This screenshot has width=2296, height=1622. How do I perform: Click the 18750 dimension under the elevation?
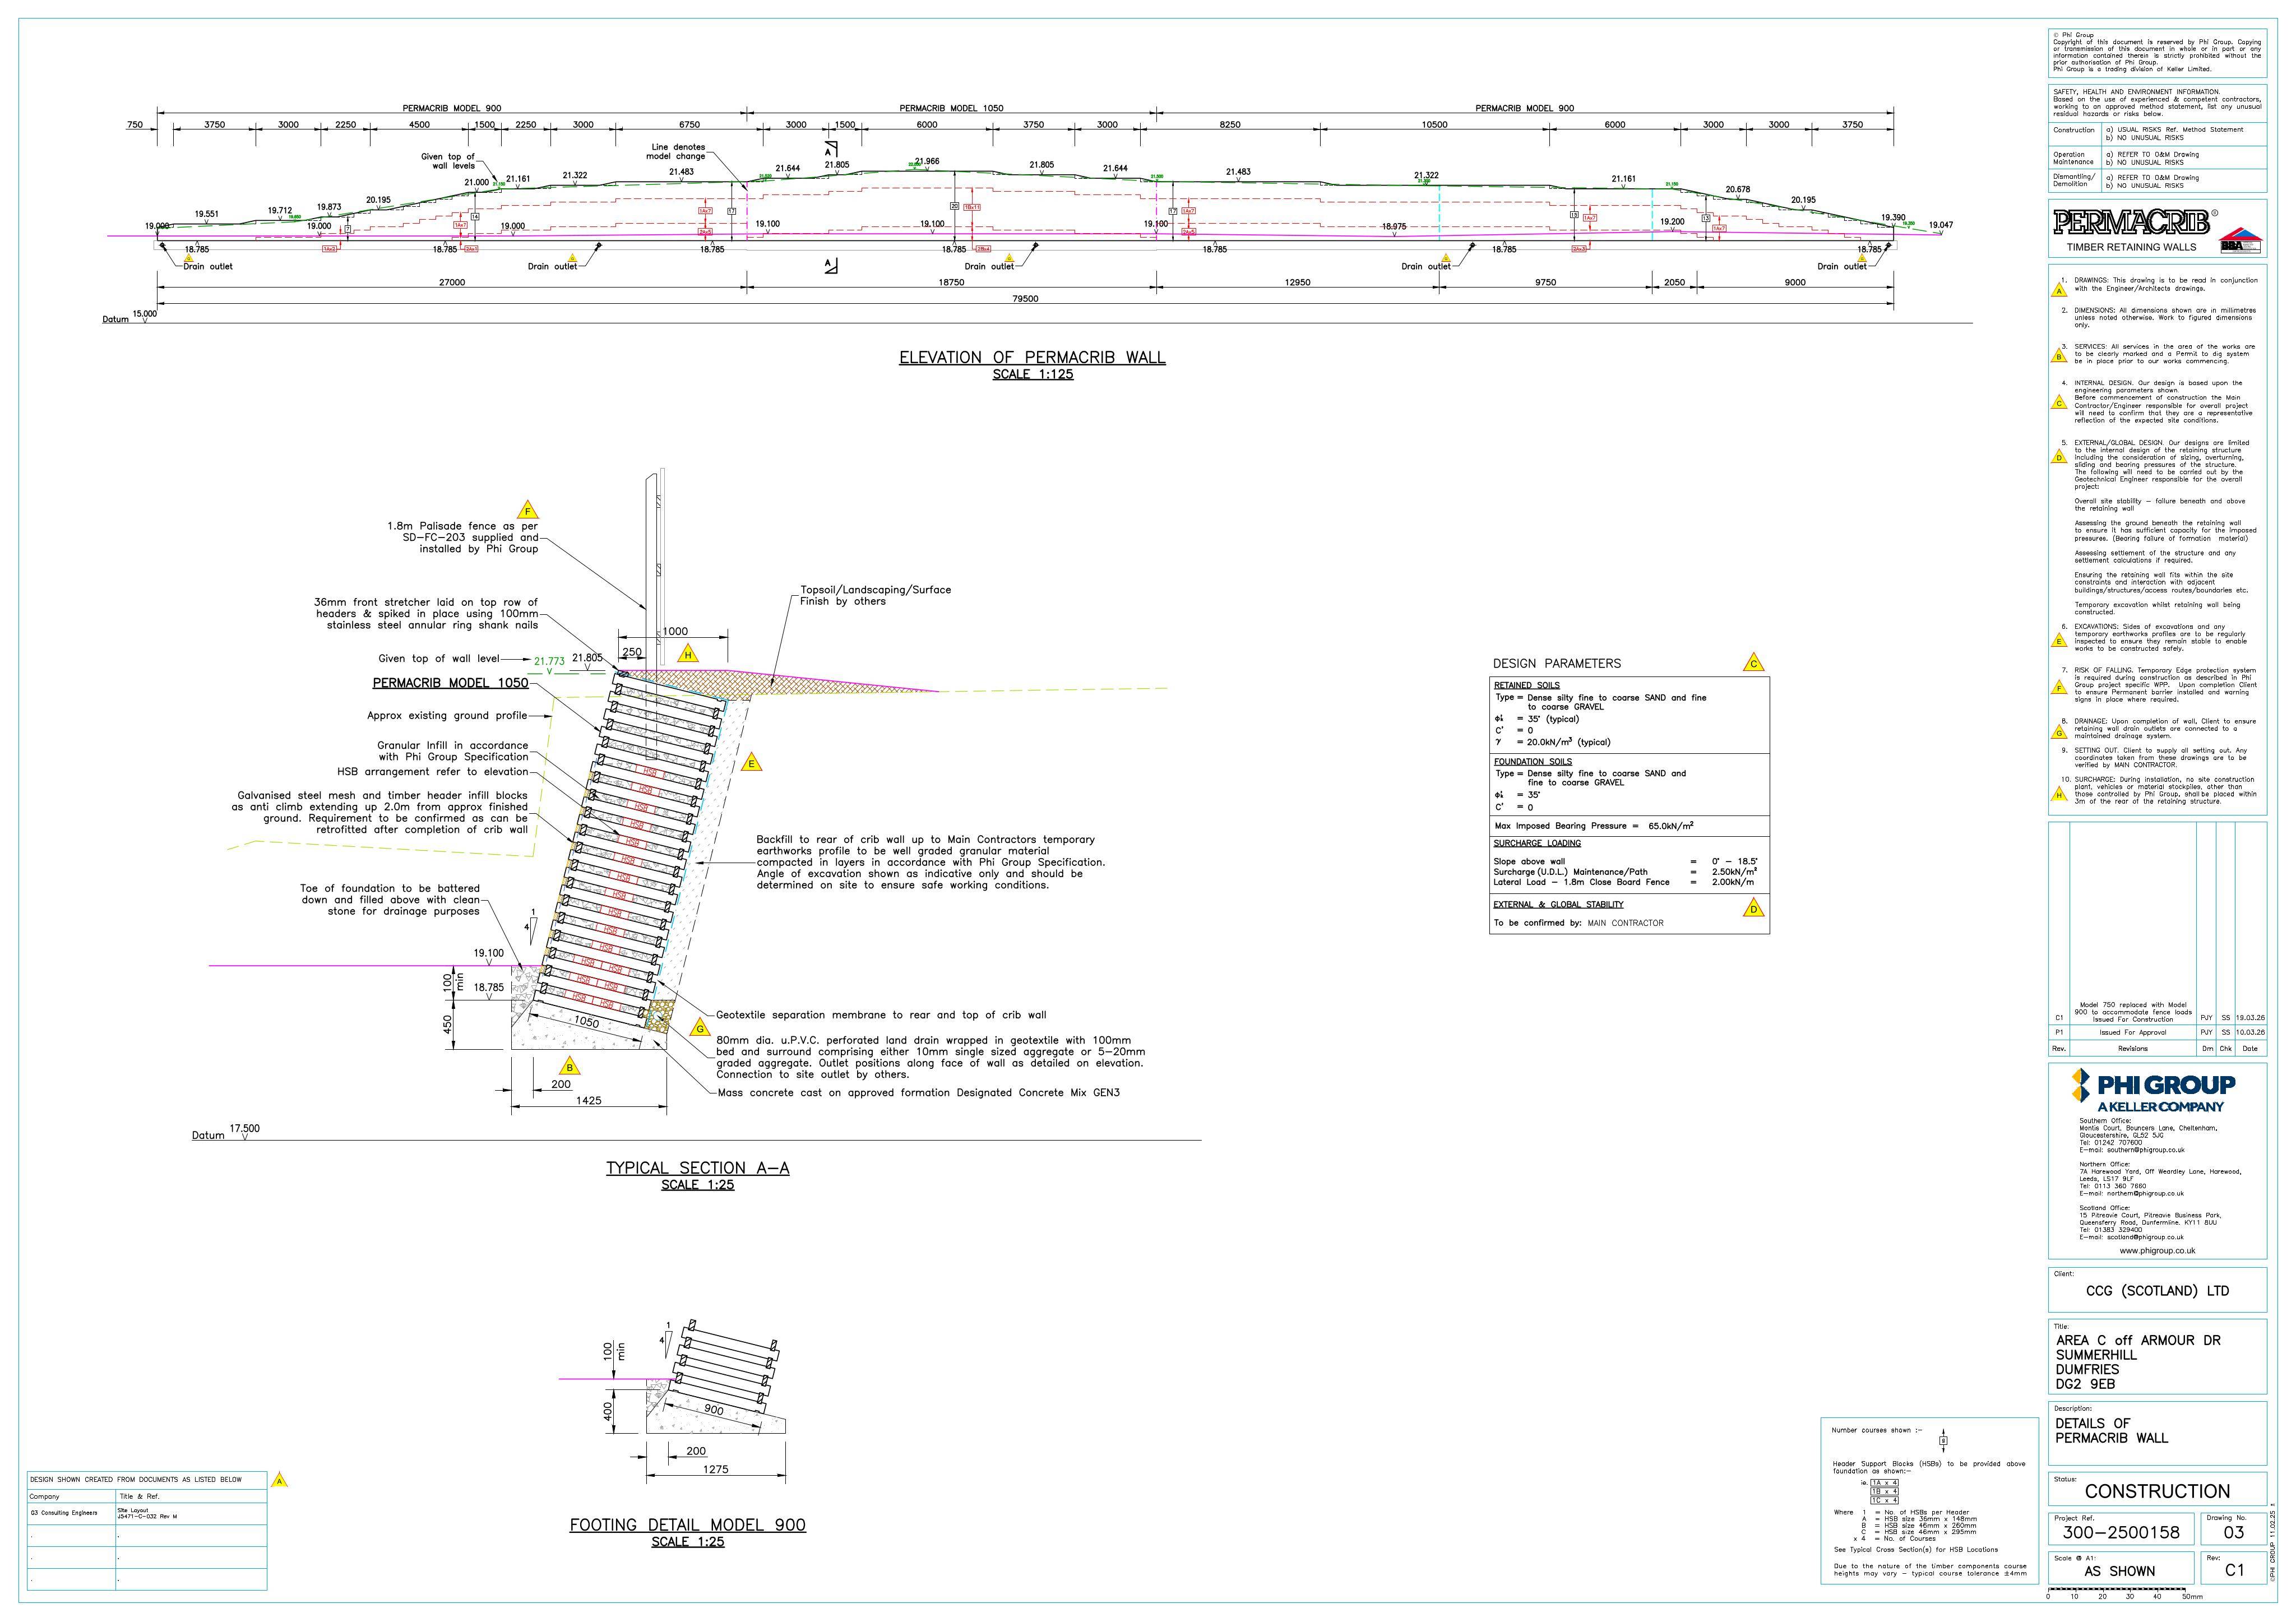(x=951, y=282)
